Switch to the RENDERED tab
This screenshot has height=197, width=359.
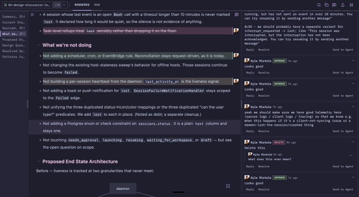(82, 5)
